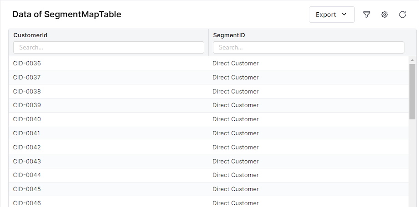Image resolution: width=419 pixels, height=207 pixels.
Task: Sort by SegmentID column header
Action: pyautogui.click(x=229, y=35)
